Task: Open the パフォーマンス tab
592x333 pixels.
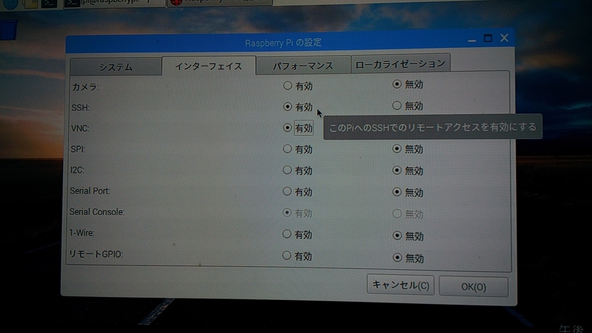Action: click(303, 65)
